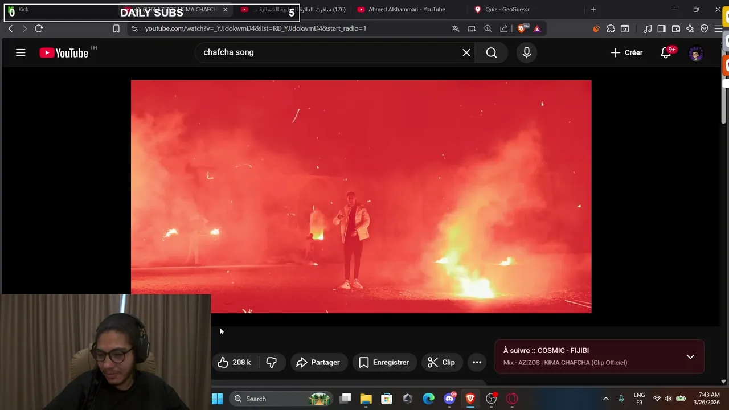Show hidden system tray icons
The height and width of the screenshot is (410, 729).
605,399
